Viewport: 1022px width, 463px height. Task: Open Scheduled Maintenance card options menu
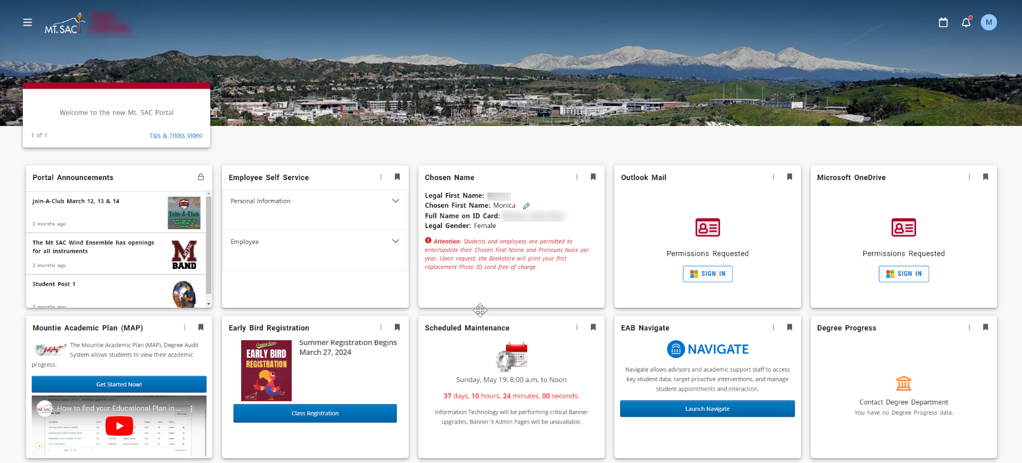click(577, 327)
